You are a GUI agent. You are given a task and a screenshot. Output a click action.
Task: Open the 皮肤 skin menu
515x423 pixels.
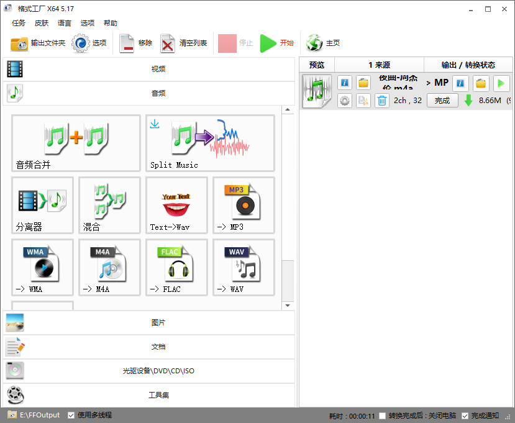[42, 23]
